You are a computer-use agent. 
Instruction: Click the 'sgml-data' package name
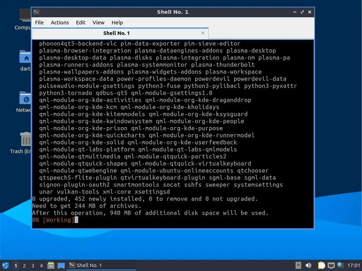tap(260, 177)
